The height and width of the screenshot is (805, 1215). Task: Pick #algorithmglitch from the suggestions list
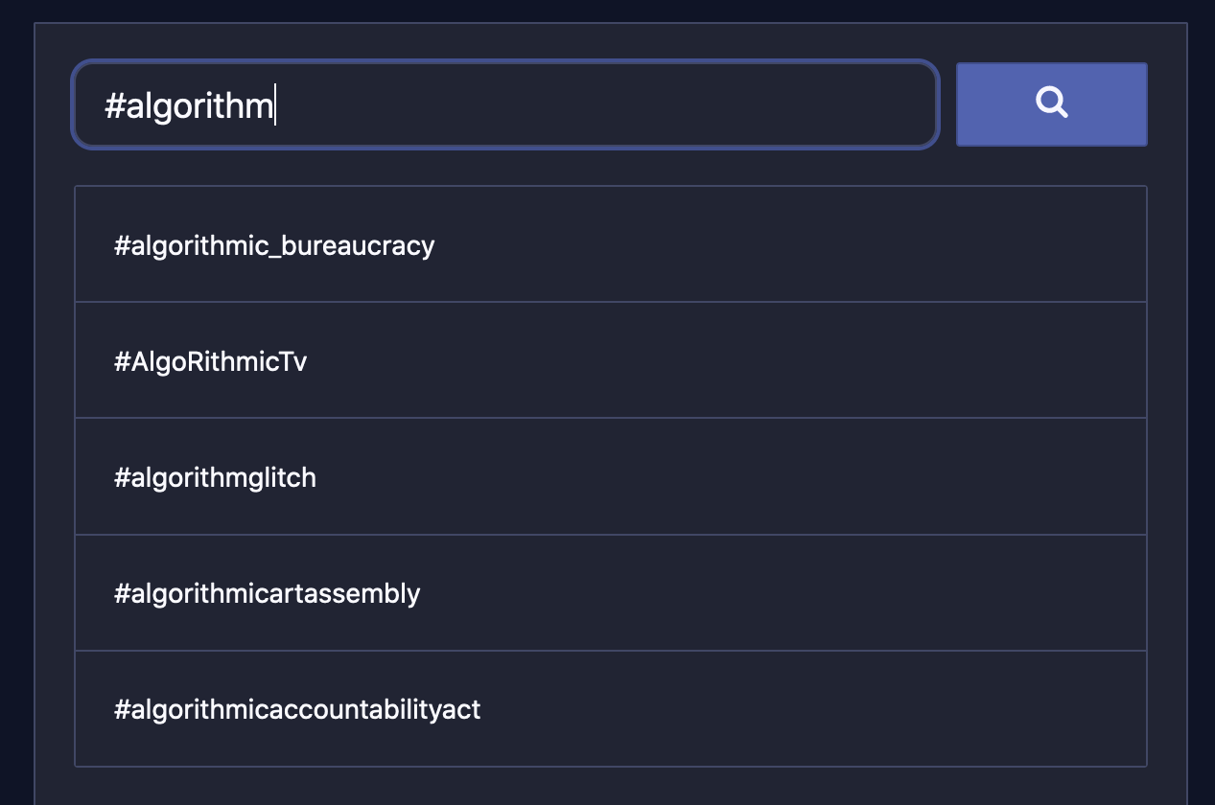pos(611,476)
